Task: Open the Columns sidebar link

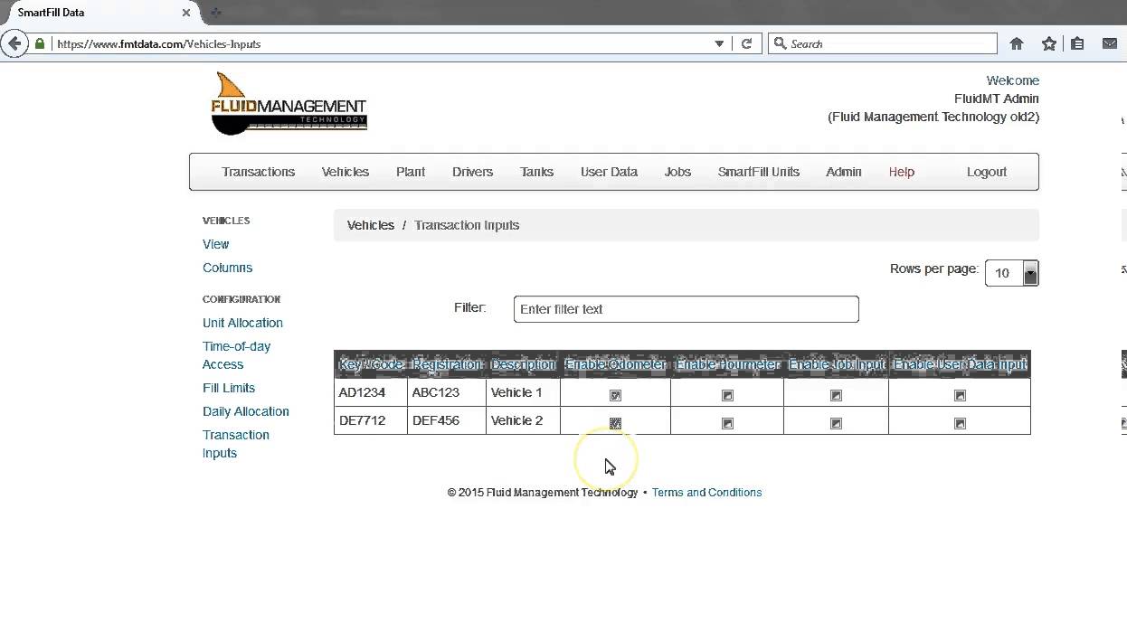Action: (228, 268)
